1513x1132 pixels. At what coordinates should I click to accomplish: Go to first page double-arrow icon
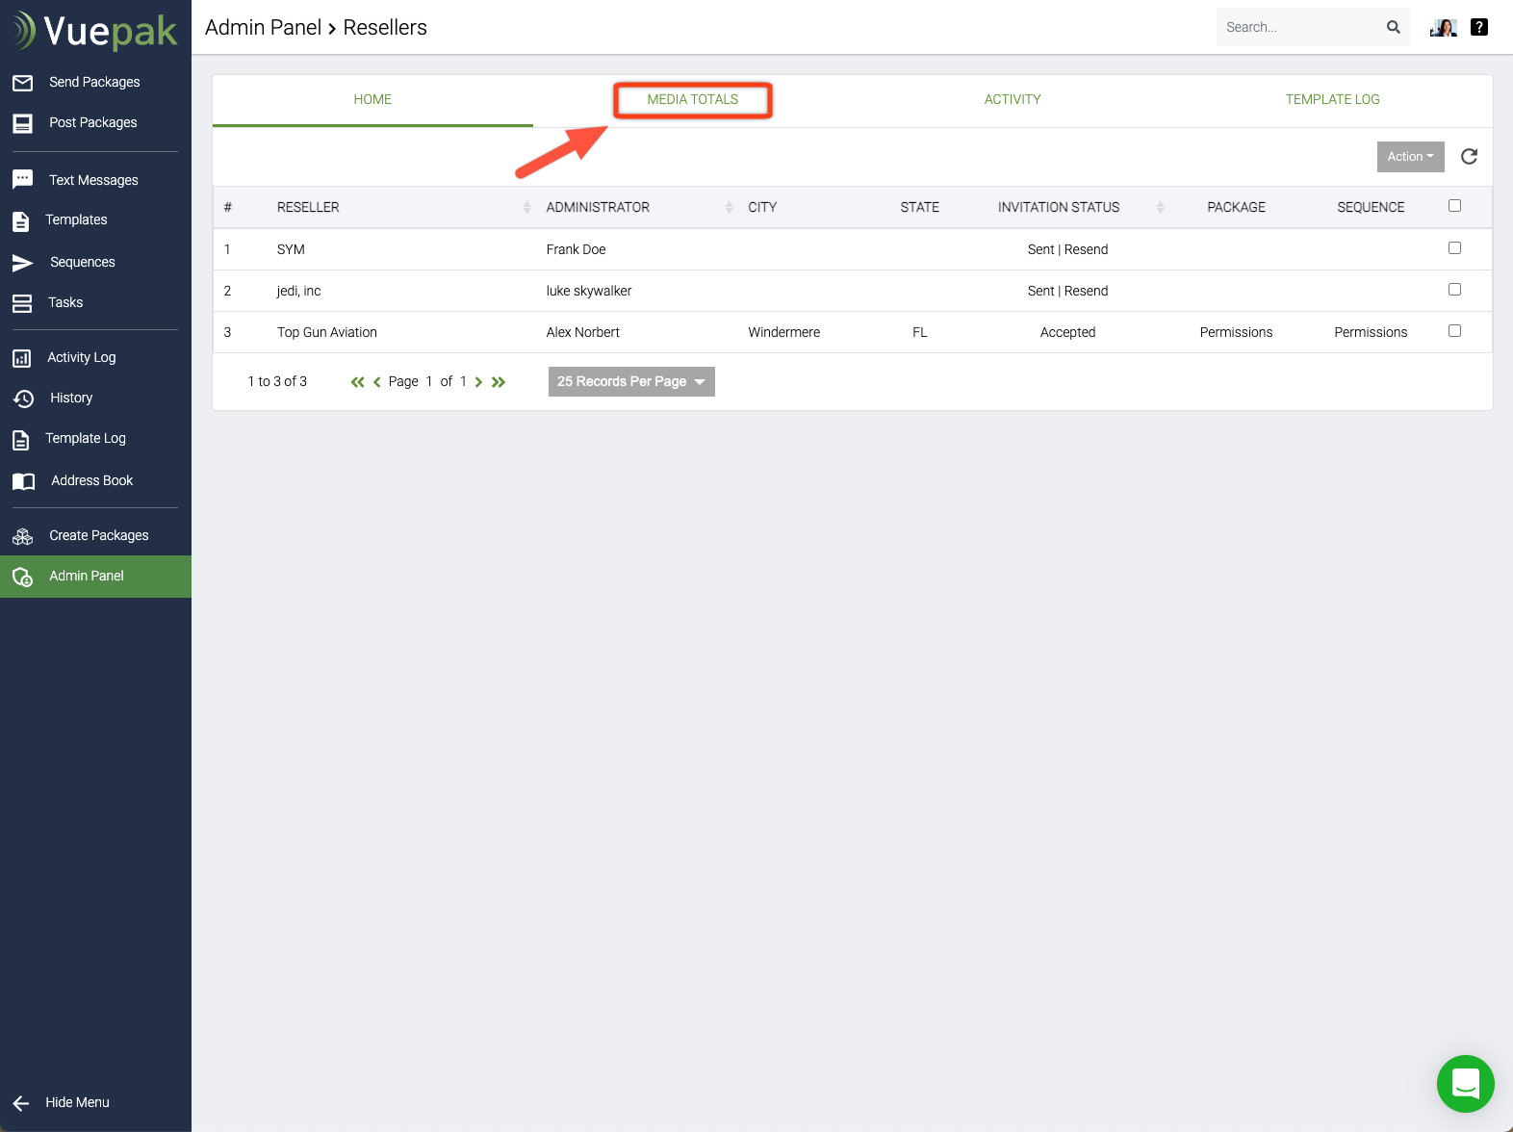pos(357,382)
